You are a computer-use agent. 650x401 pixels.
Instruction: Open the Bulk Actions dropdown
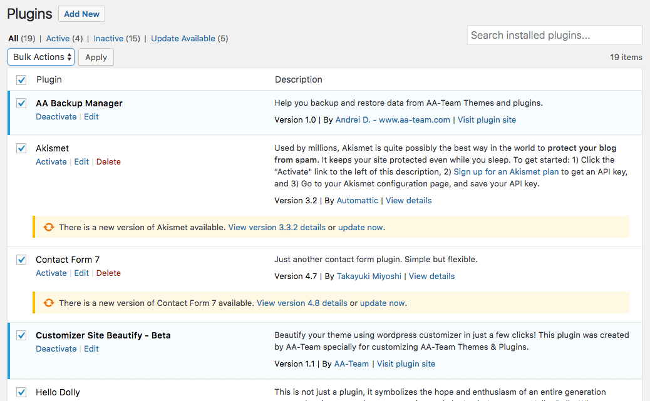tap(41, 57)
